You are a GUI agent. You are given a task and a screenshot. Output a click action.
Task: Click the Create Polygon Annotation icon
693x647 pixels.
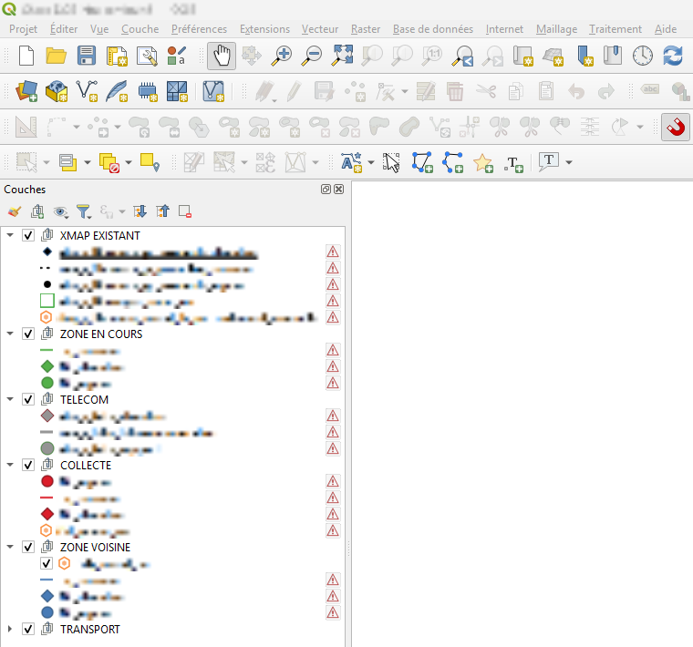coord(422,162)
